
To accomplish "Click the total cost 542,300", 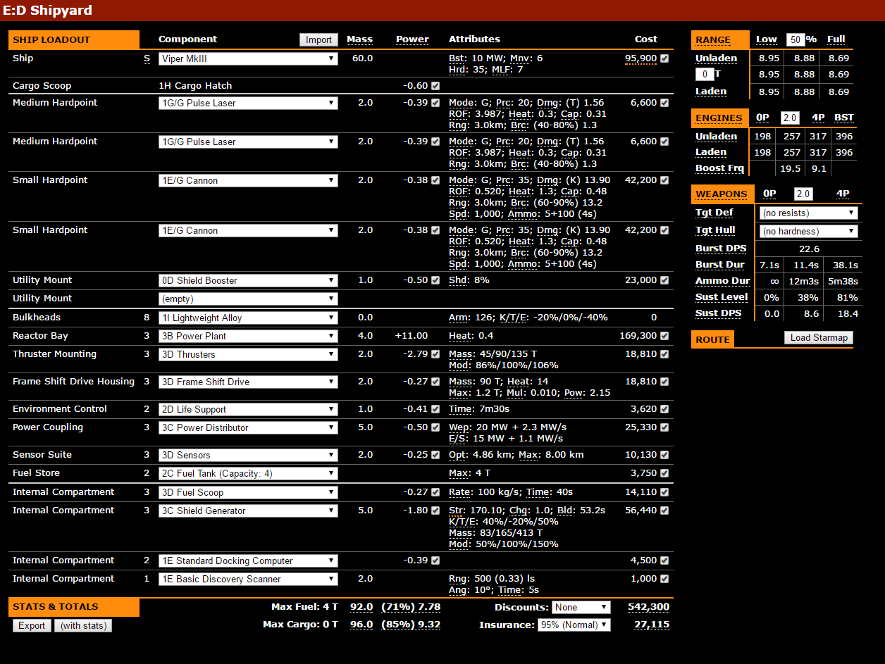I will pyautogui.click(x=648, y=607).
